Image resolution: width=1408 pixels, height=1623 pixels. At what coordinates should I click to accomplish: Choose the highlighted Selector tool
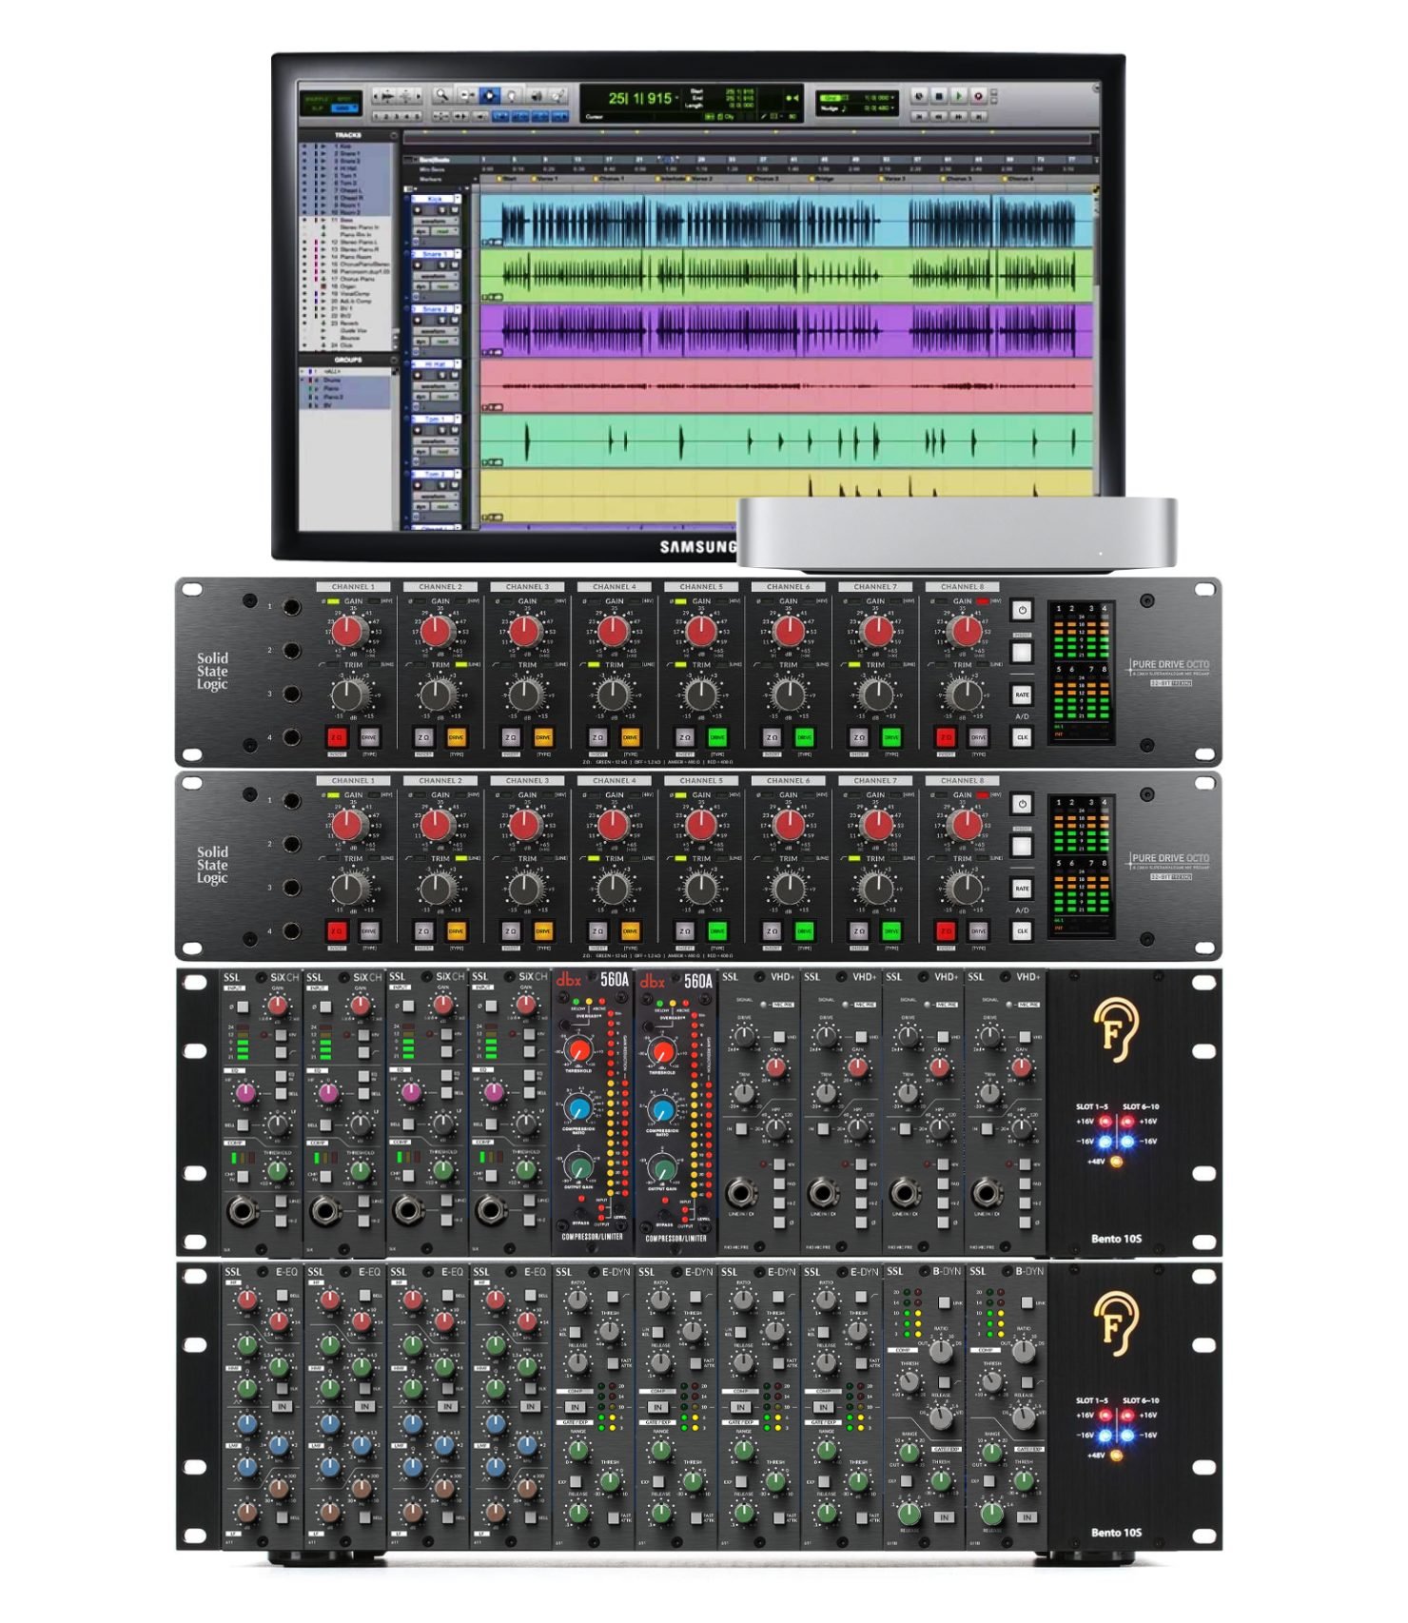(489, 95)
